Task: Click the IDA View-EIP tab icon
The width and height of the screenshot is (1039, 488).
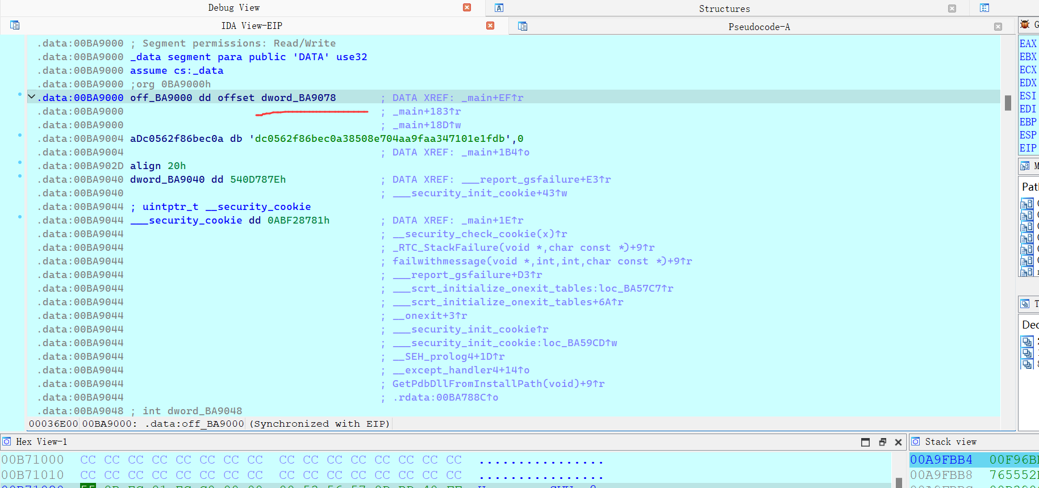Action: [x=15, y=26]
